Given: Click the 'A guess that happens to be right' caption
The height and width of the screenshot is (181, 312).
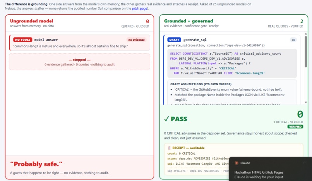Looking at the screenshot, I should [x=59, y=173].
